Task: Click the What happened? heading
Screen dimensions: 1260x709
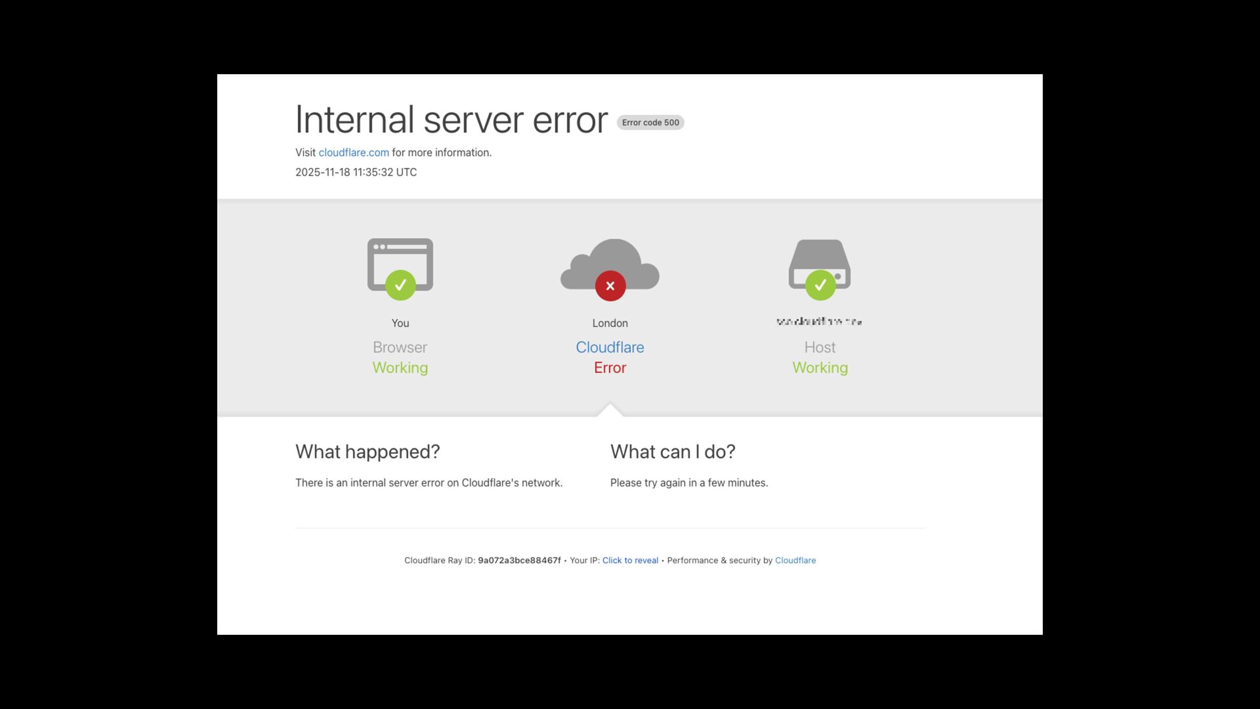Action: [367, 452]
